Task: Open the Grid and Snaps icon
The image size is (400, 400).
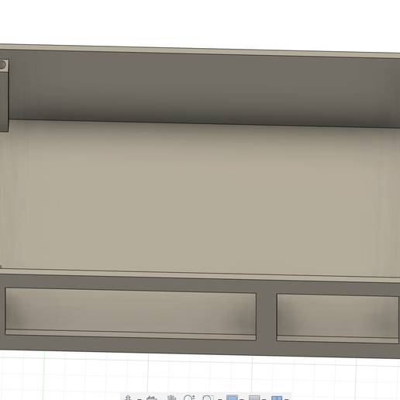Action: (254, 398)
